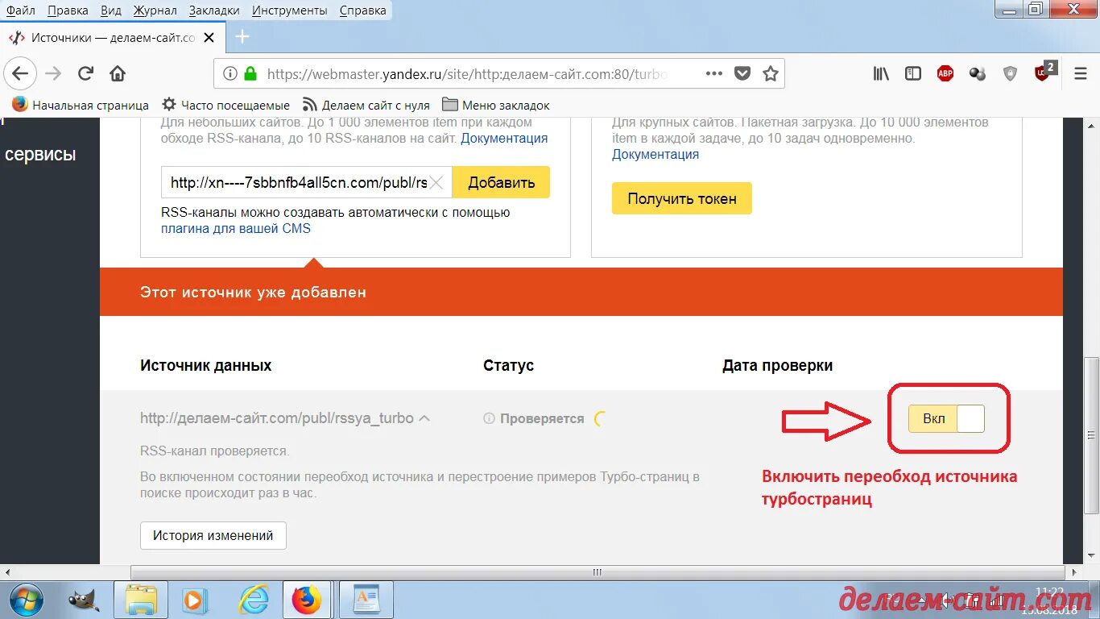Save page to Pocket icon

click(x=742, y=73)
